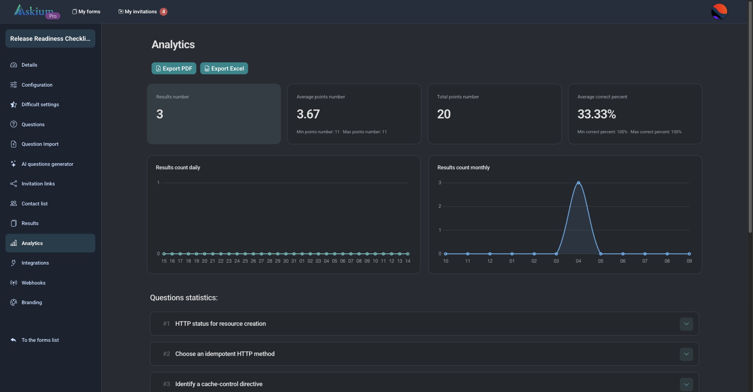The width and height of the screenshot is (753, 392).
Task: Click the Results clipboard icon
Action: [x=14, y=223]
